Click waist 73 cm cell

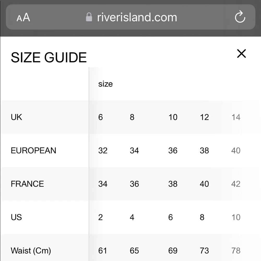(x=204, y=251)
